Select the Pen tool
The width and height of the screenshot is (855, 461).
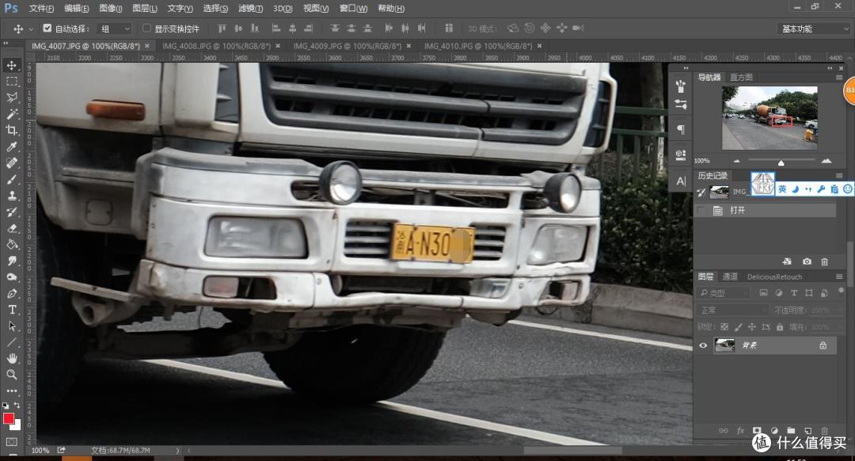coord(12,293)
